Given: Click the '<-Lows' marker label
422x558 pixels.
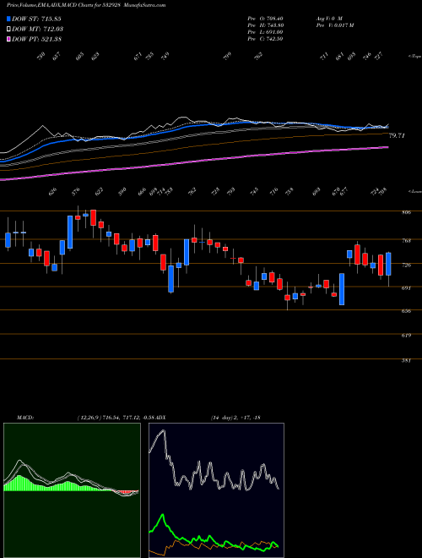Looking at the screenshot, I should click(414, 192).
